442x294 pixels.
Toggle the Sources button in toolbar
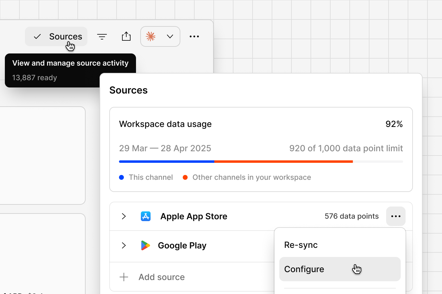(x=56, y=36)
